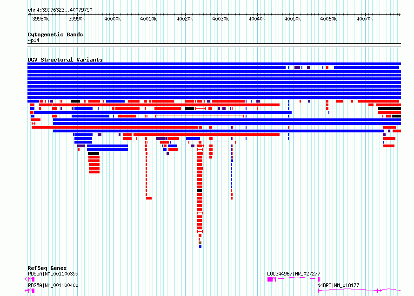
Task: Open the Cytogenetic Bands track title
Action: tap(55, 34)
